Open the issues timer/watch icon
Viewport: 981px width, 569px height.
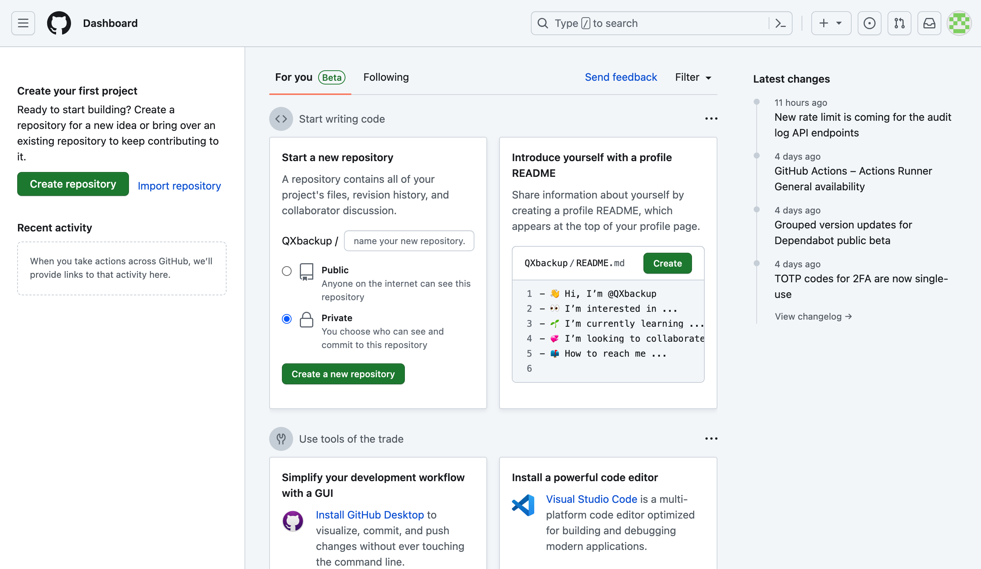click(x=869, y=23)
